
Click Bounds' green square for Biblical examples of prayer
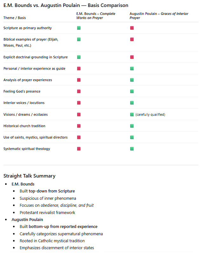[x=79, y=39]
